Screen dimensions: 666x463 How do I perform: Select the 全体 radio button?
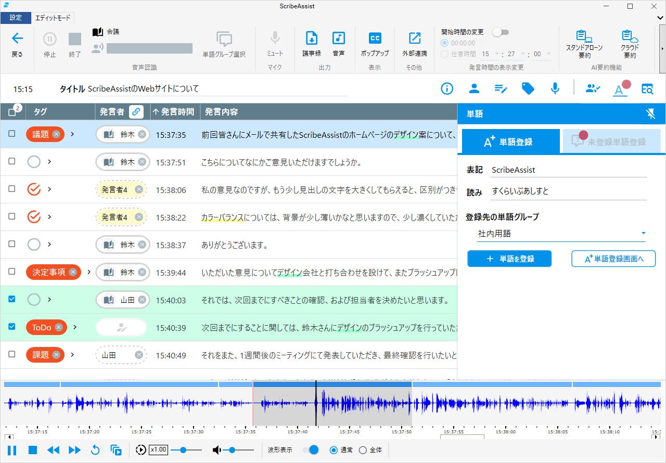363,450
